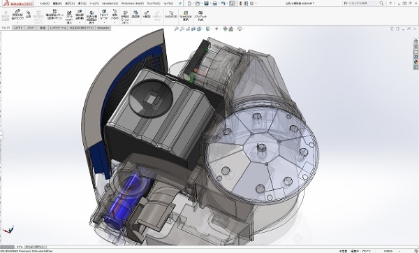419x253 pixels.
Task: Click the appearances color ball in task pane
Action: (416, 62)
